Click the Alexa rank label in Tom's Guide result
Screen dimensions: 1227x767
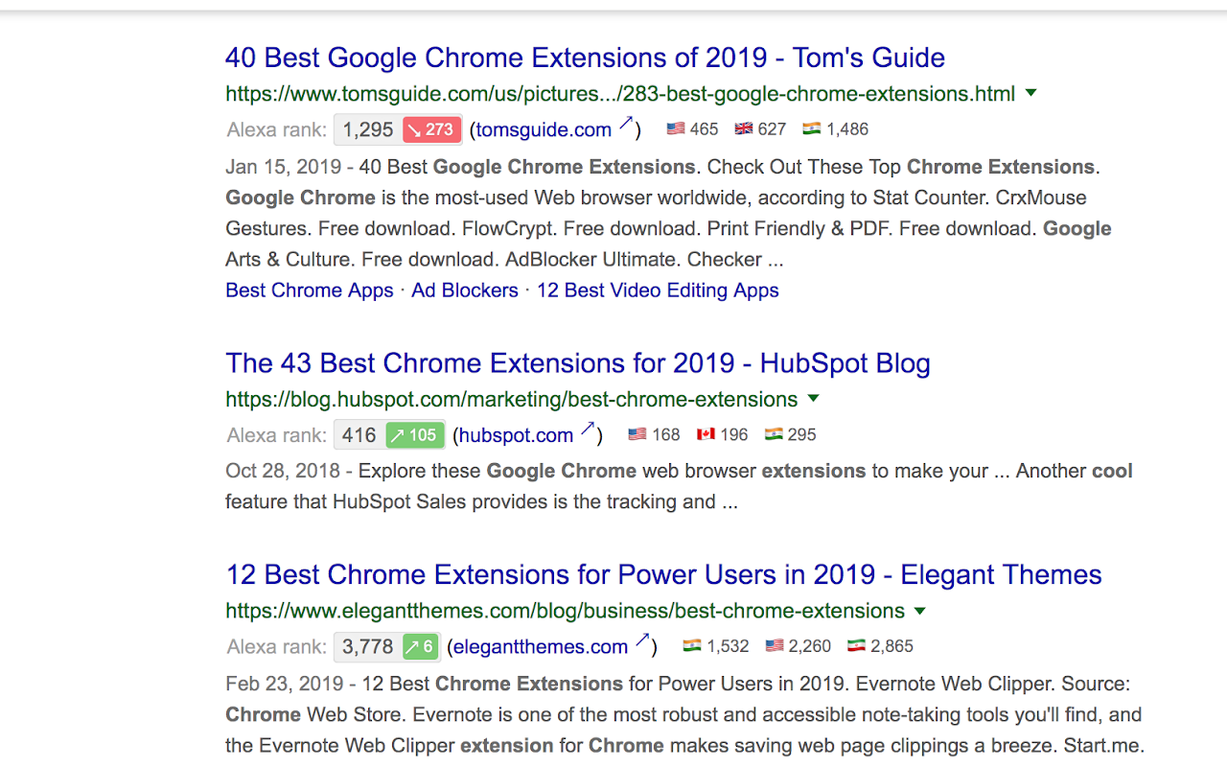277,129
